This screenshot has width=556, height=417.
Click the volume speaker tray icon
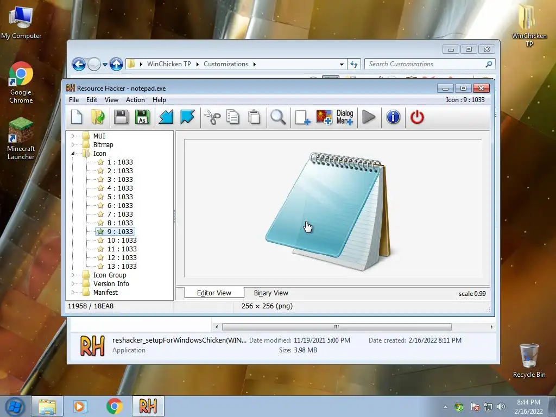(x=501, y=407)
